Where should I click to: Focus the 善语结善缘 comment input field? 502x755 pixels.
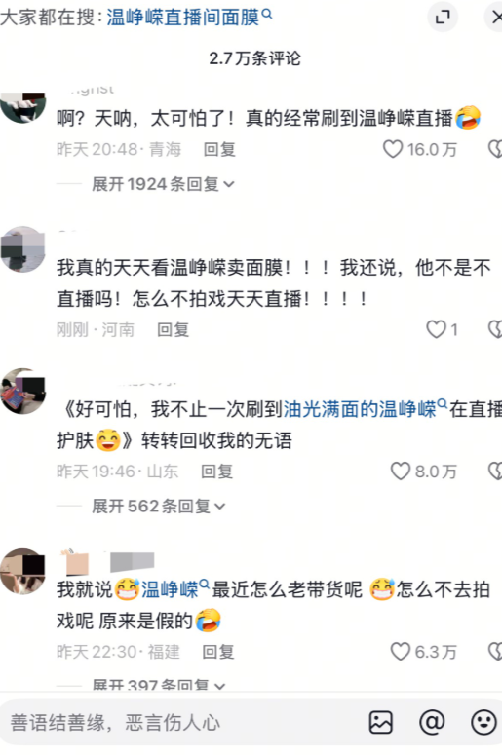pyautogui.click(x=183, y=722)
